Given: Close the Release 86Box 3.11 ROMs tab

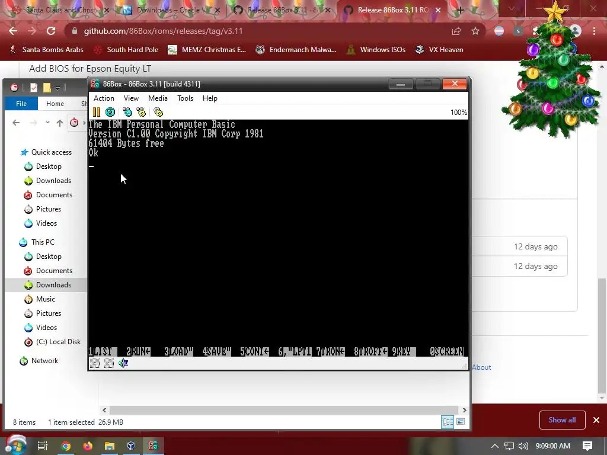Looking at the screenshot, I should point(438,10).
